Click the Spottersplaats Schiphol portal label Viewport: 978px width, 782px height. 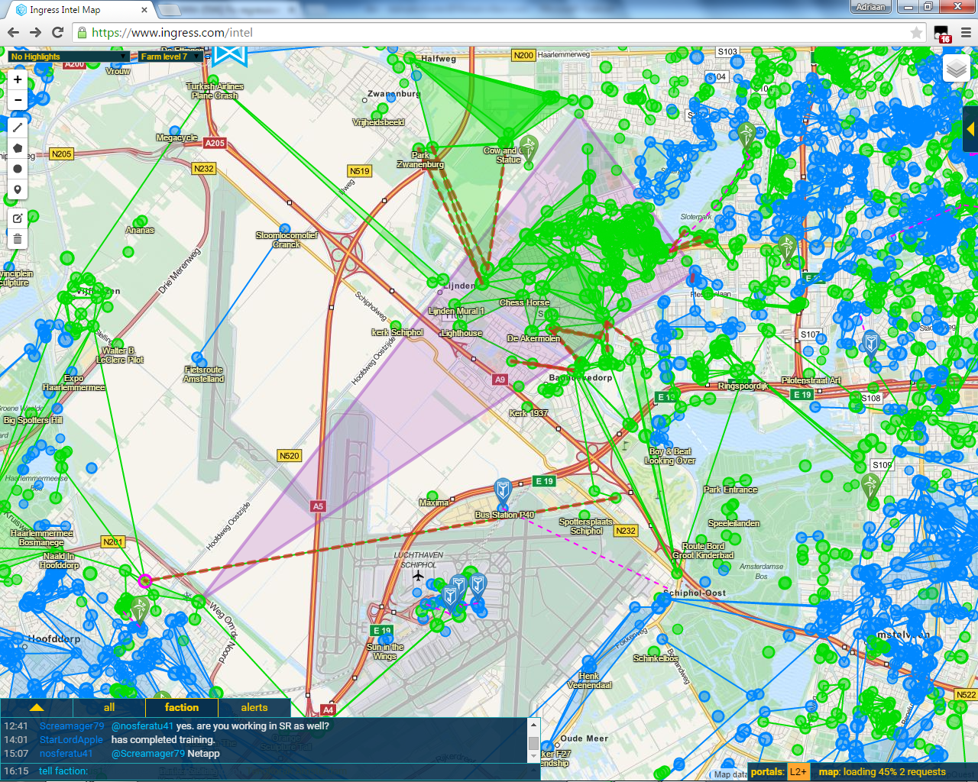pos(586,526)
